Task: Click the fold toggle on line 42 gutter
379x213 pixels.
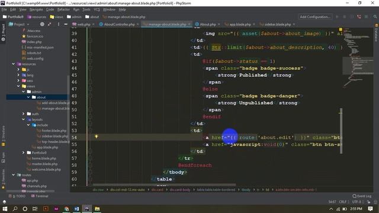Action: click(x=90, y=54)
